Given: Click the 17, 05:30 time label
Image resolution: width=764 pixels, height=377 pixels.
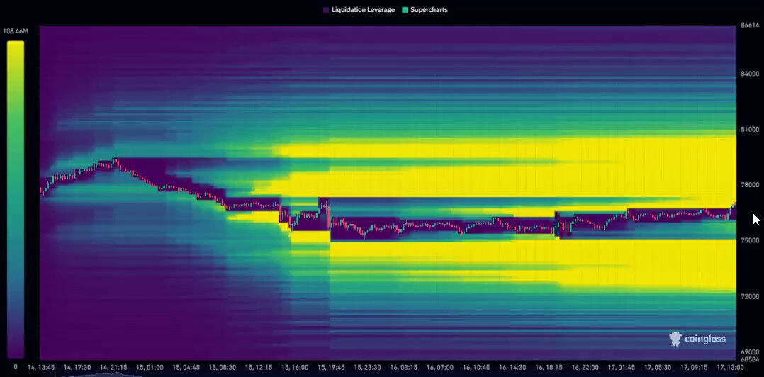Looking at the screenshot, I should coord(657,367).
